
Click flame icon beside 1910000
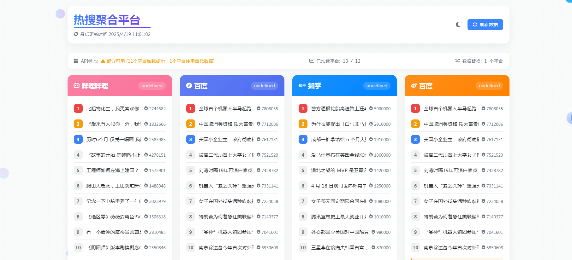[371, 139]
